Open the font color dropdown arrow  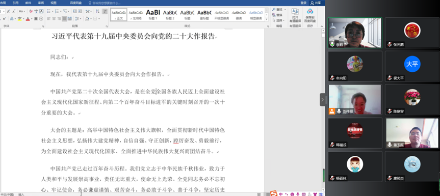(32, 18)
